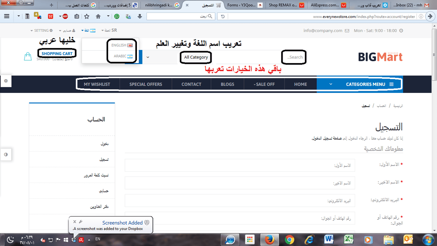This screenshot has height=246, width=437.
Task: Open the BLOGS page
Action: (228, 84)
